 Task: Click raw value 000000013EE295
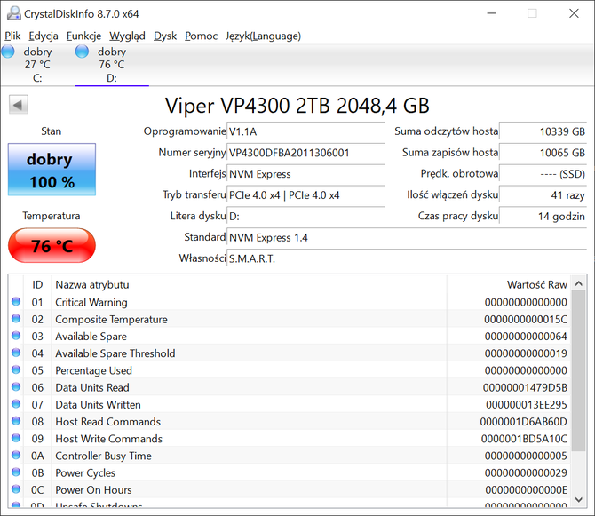pyautogui.click(x=527, y=405)
